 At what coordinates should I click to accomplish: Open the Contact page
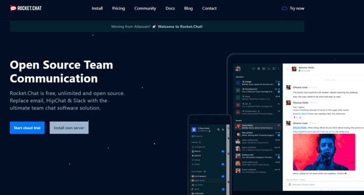pyautogui.click(x=209, y=9)
